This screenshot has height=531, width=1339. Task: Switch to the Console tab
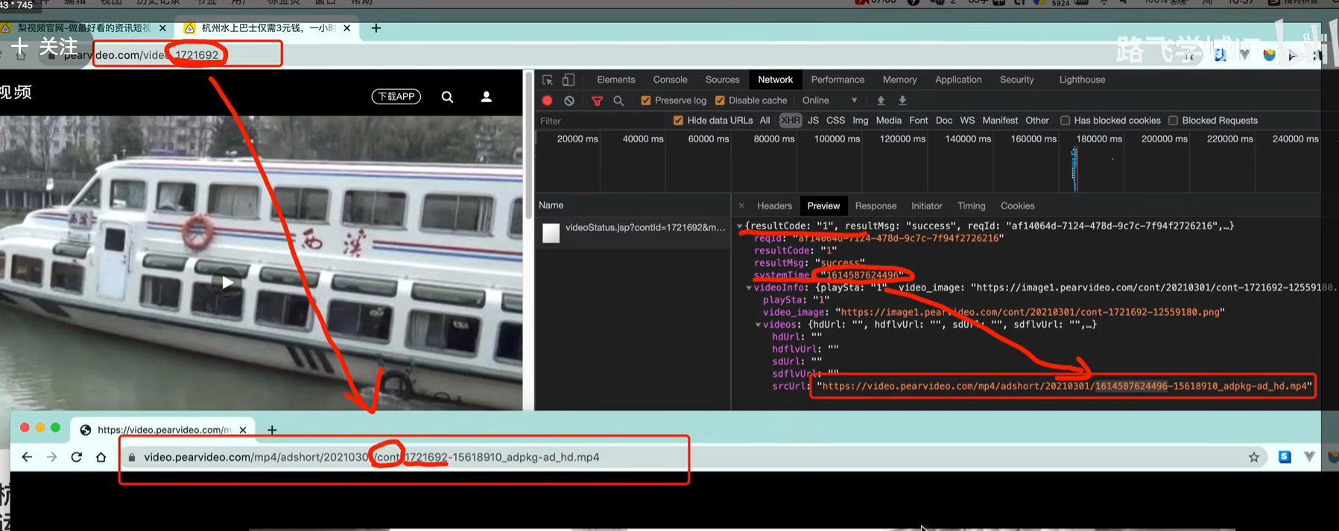click(670, 80)
